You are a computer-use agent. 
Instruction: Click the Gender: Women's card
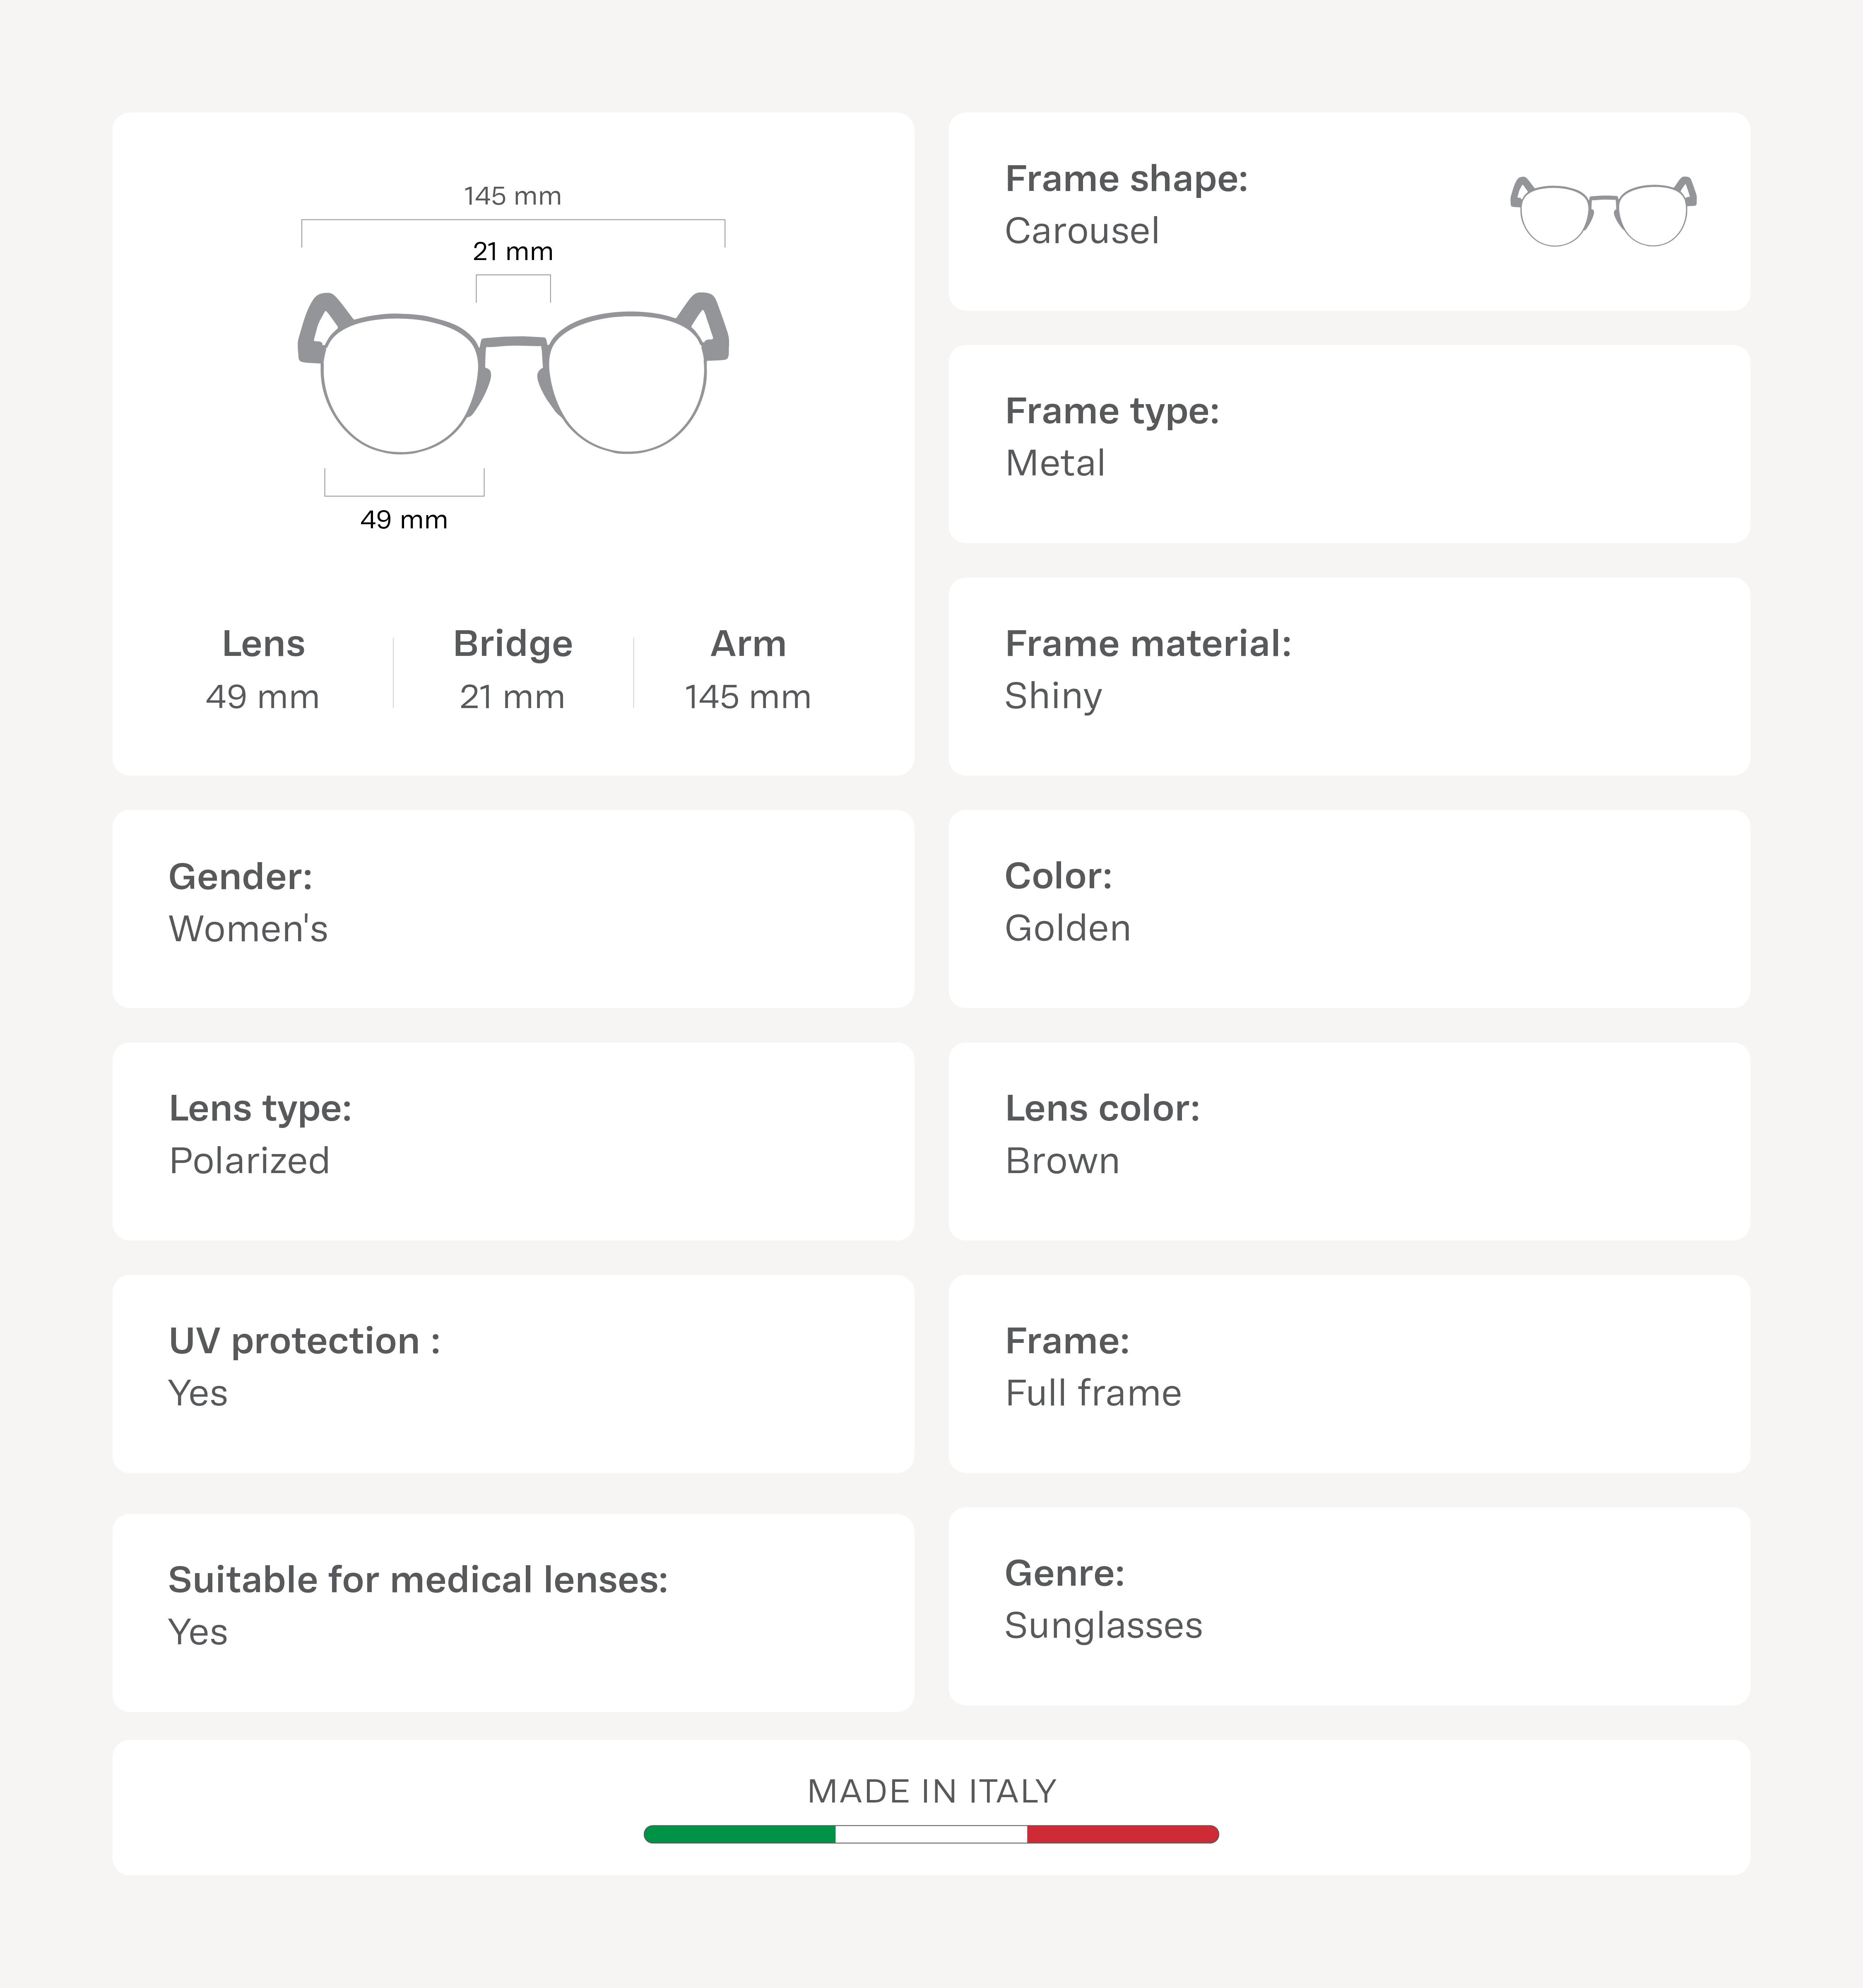513,908
